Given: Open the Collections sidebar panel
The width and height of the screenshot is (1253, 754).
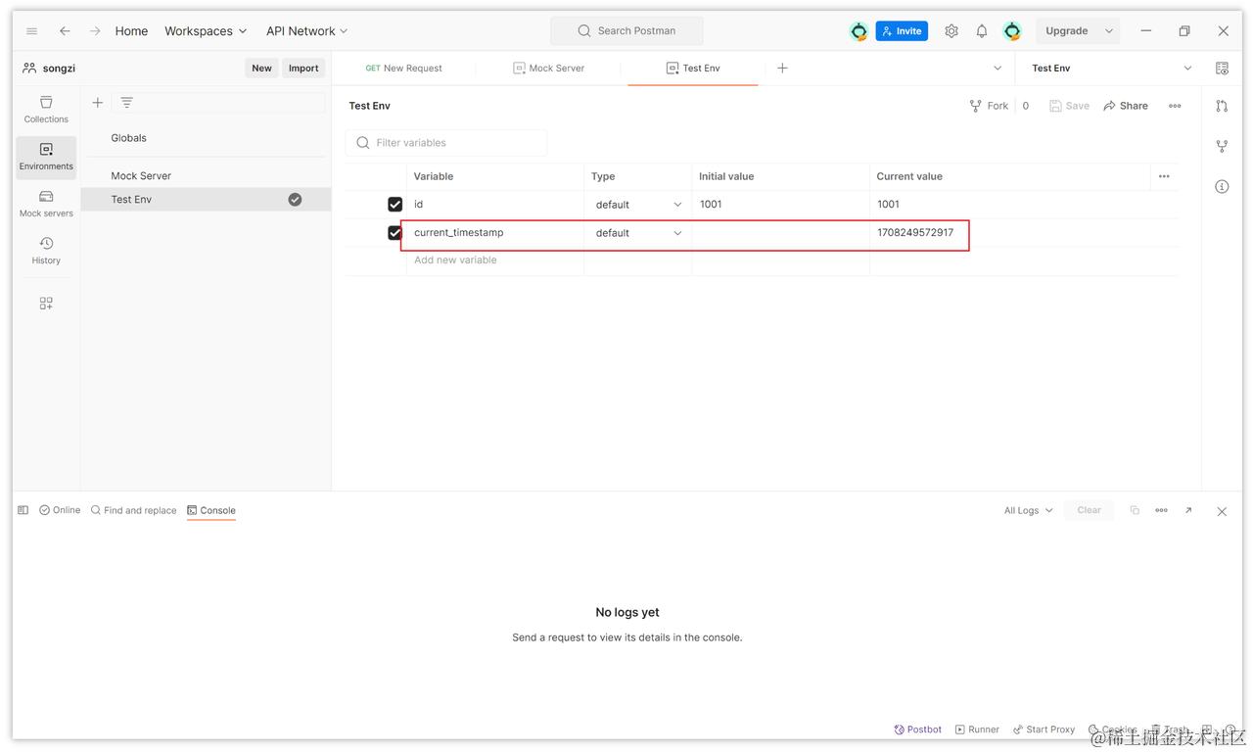Looking at the screenshot, I should pyautogui.click(x=46, y=110).
